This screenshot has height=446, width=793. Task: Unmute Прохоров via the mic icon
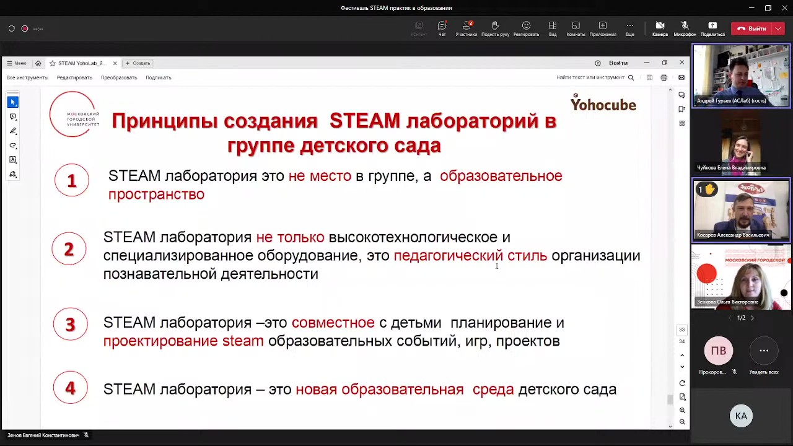click(x=734, y=372)
